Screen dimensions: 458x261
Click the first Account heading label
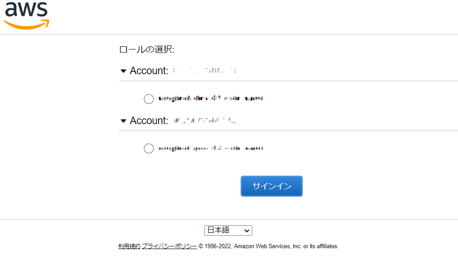click(149, 71)
